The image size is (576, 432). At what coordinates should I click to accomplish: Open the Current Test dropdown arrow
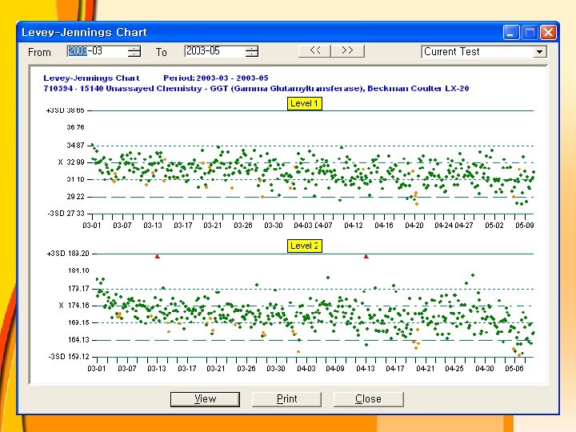tap(539, 52)
